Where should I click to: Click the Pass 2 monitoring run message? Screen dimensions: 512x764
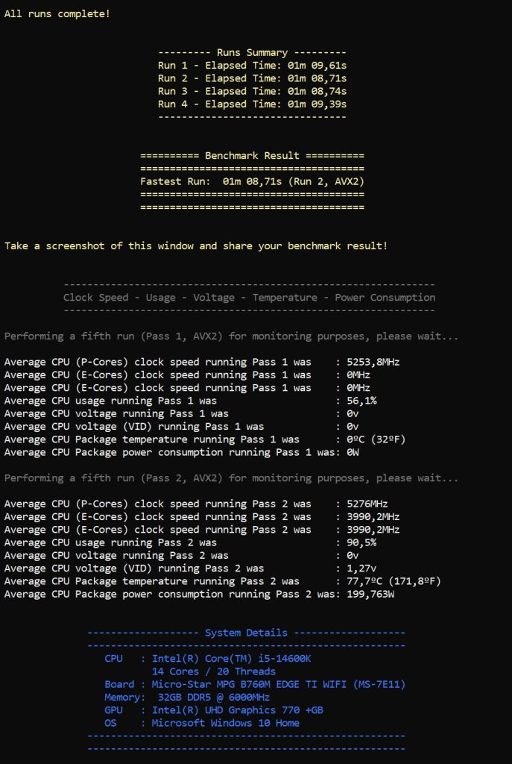231,478
